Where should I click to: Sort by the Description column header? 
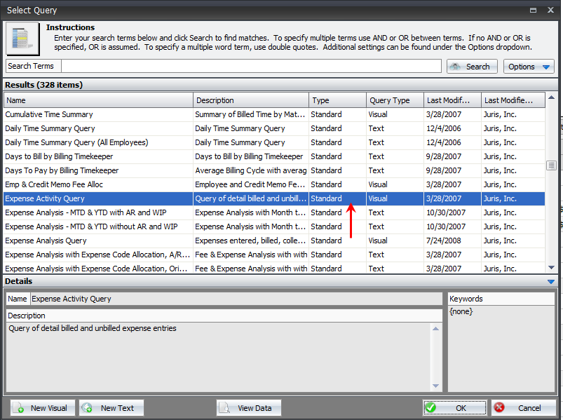coord(250,100)
